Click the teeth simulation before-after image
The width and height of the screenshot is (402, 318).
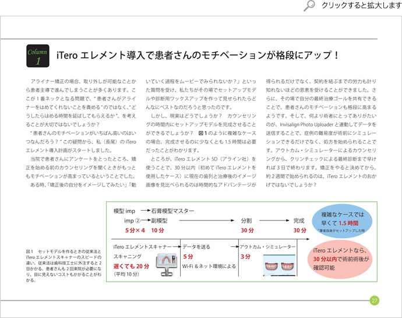pos(279,265)
